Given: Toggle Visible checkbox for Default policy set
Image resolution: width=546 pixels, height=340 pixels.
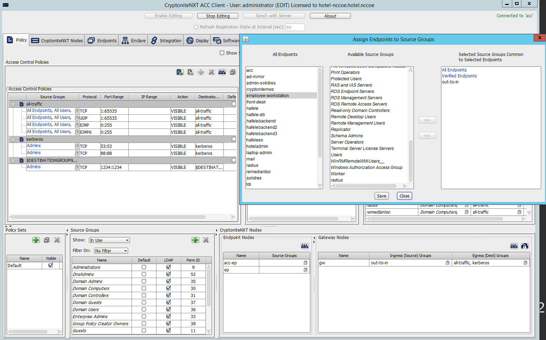Looking at the screenshot, I should point(51,265).
